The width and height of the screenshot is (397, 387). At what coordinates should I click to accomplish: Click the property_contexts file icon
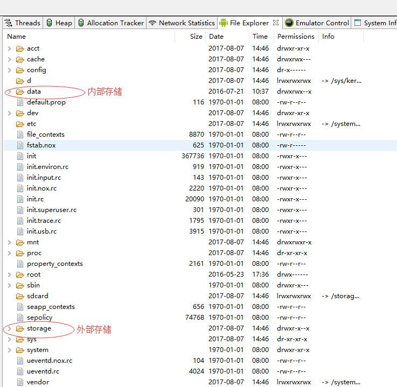coord(20,264)
